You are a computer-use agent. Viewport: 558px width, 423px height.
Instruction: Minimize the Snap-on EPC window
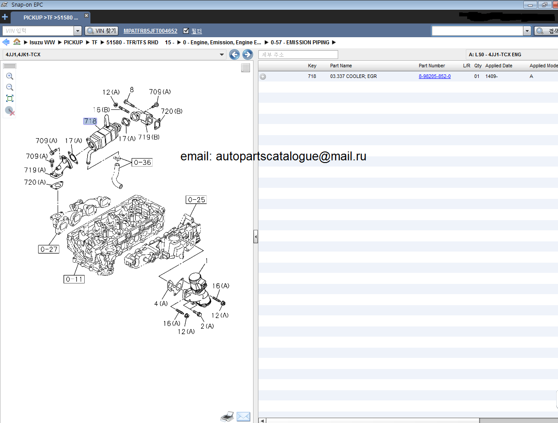coord(530,4)
